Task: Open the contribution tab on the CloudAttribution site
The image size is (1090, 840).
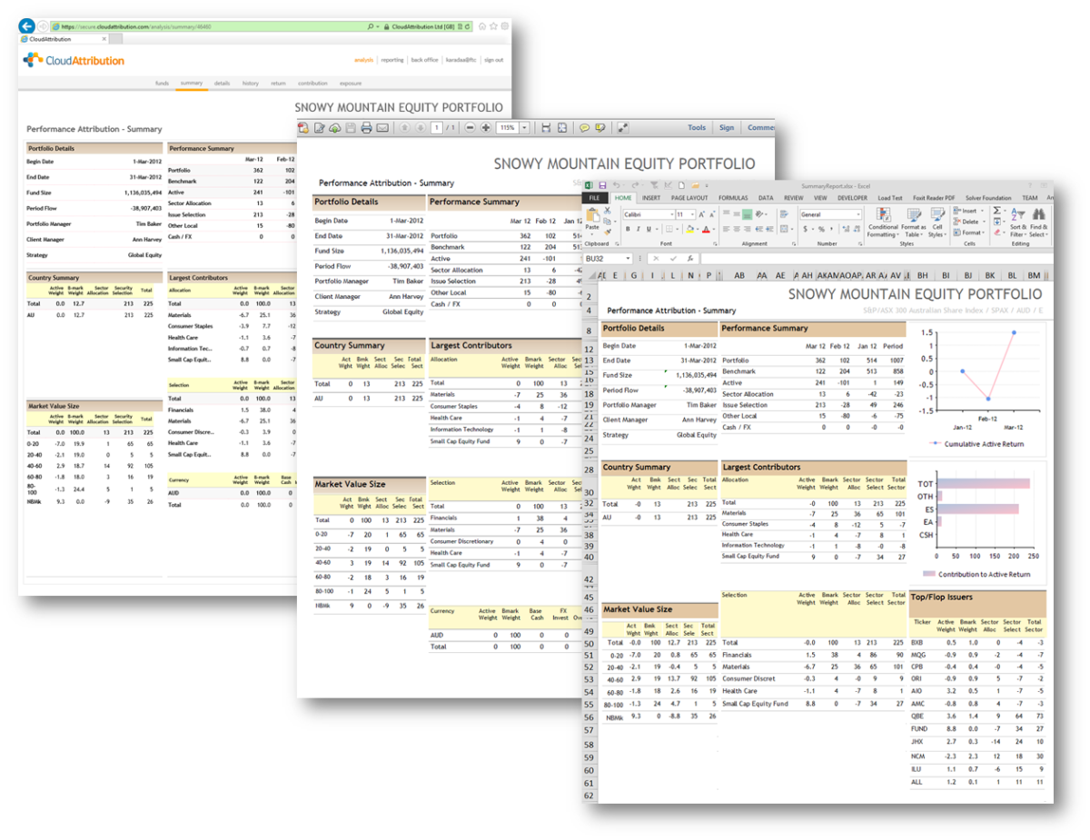Action: [313, 83]
